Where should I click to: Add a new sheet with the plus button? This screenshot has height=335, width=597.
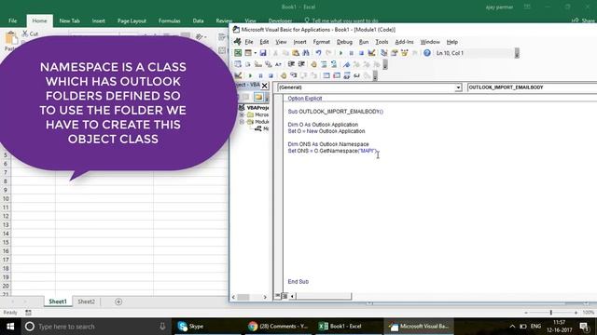118,301
